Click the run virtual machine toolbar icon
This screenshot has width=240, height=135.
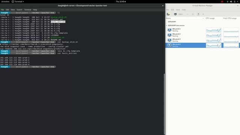pos(187,14)
